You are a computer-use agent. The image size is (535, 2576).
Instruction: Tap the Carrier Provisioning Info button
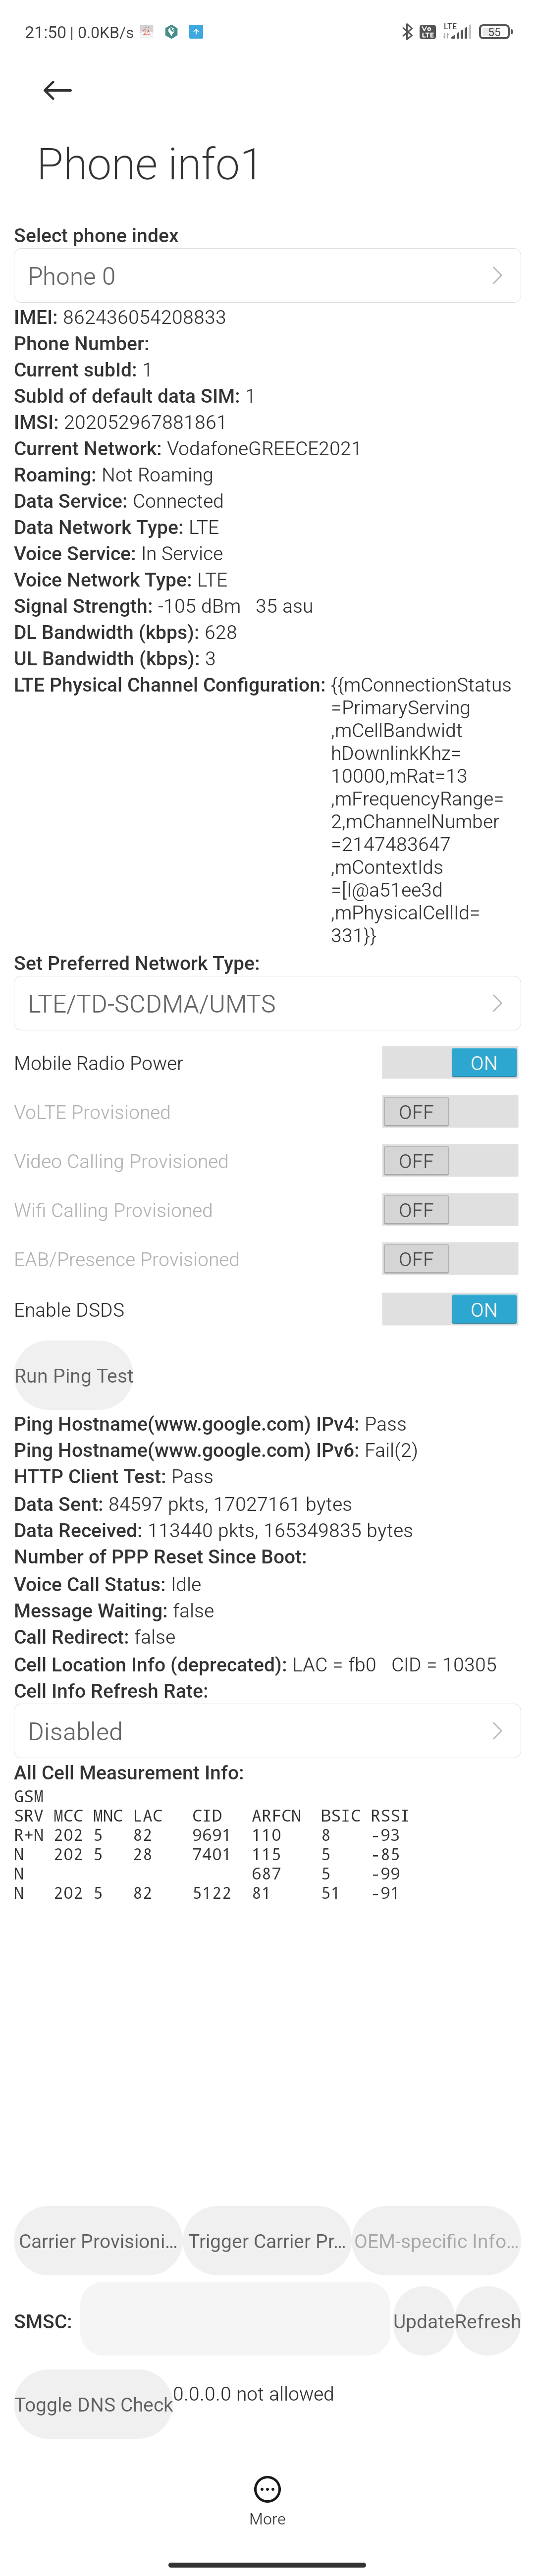point(98,2241)
